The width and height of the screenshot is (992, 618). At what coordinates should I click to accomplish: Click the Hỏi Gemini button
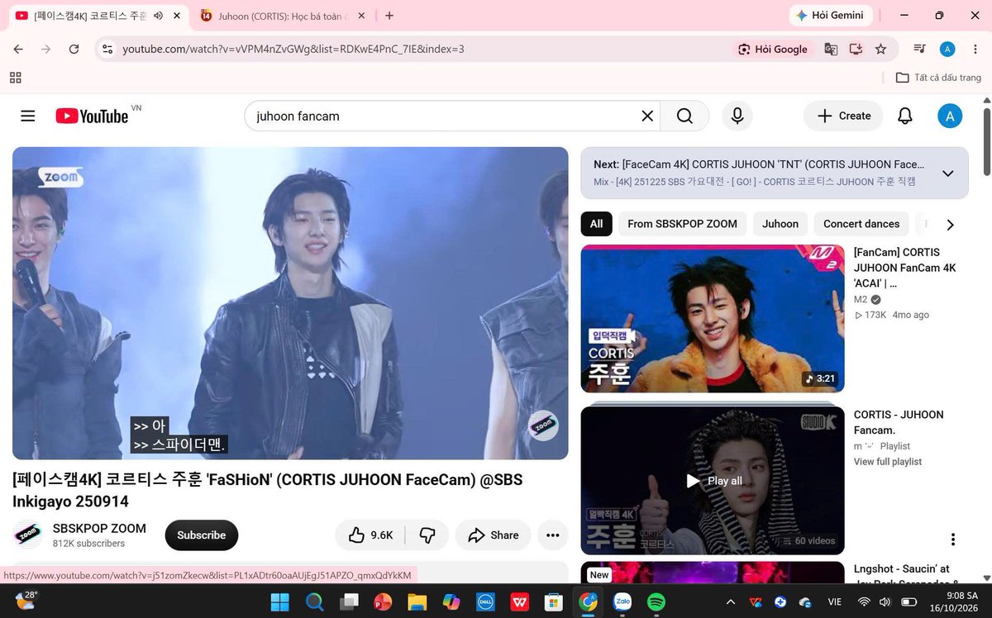pyautogui.click(x=829, y=16)
